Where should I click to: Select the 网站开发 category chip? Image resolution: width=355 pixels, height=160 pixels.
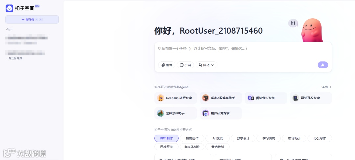click(167, 147)
